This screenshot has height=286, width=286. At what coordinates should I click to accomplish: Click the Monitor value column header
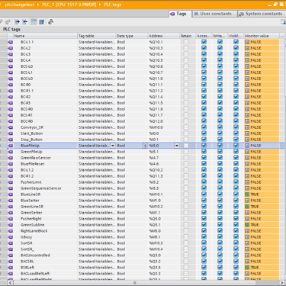coord(262,36)
